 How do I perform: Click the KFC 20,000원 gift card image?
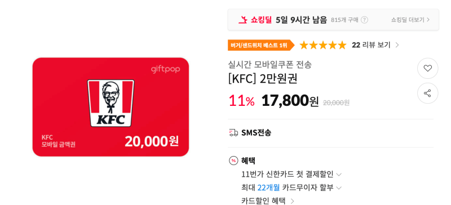[110, 107]
